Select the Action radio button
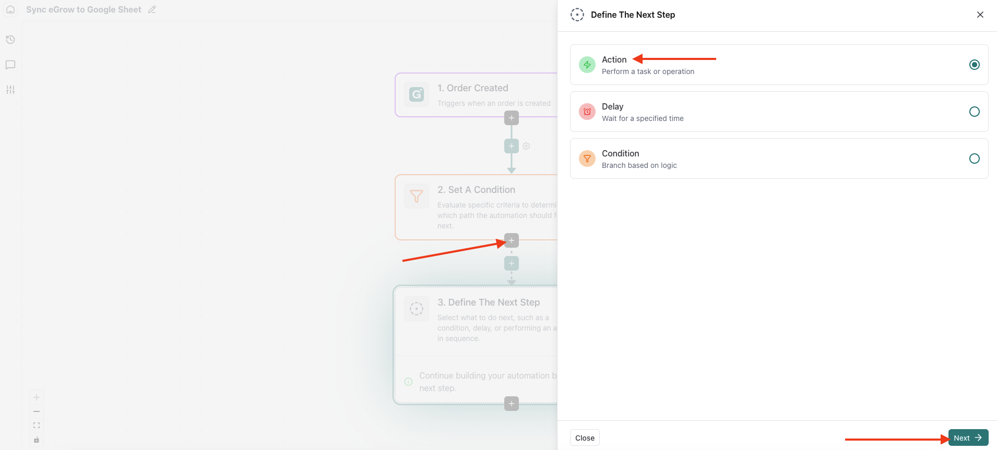Image resolution: width=997 pixels, height=450 pixels. coord(974,65)
